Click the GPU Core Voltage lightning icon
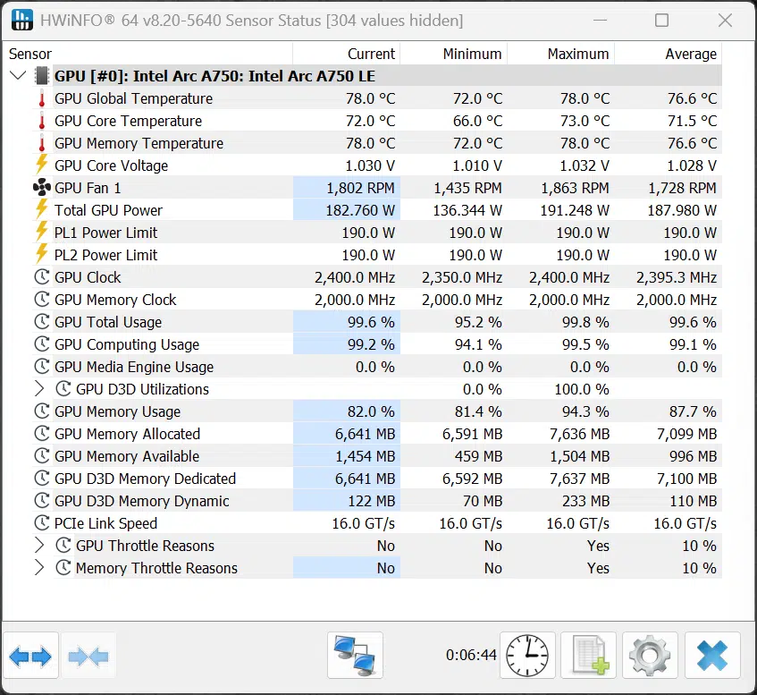 coord(42,165)
